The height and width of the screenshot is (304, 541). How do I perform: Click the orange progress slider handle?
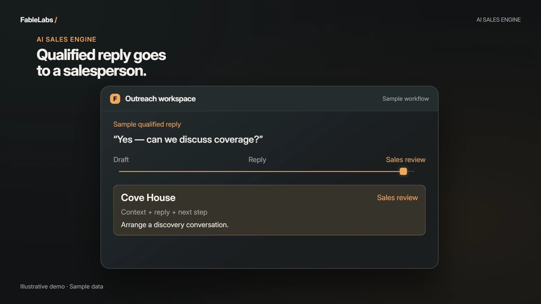pos(403,171)
